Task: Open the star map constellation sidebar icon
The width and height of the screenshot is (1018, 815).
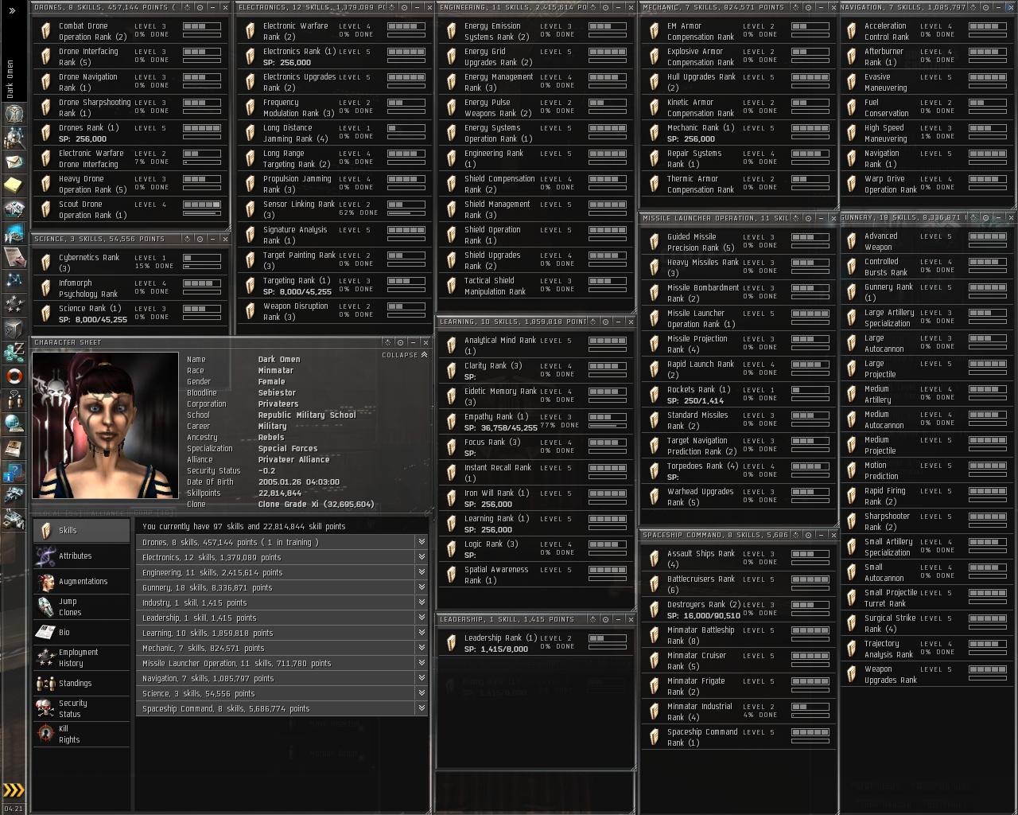Action: (14, 280)
